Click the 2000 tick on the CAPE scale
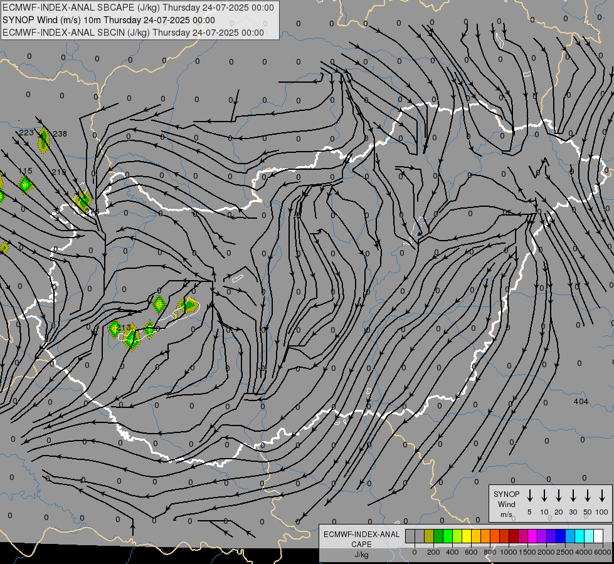The width and height of the screenshot is (614, 564). pos(546,552)
